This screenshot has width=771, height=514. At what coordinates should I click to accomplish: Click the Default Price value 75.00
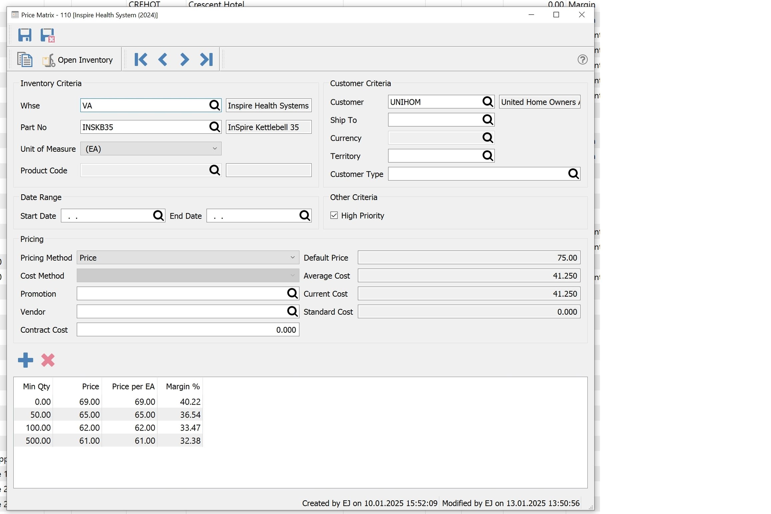pyautogui.click(x=469, y=258)
